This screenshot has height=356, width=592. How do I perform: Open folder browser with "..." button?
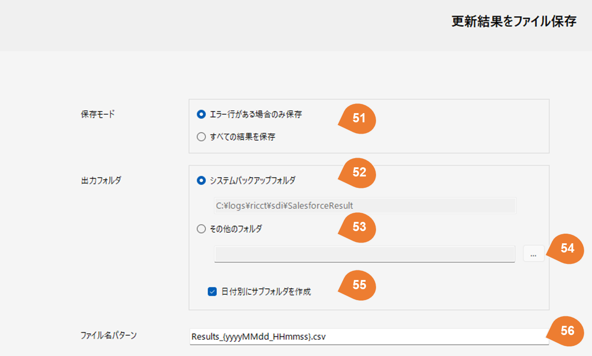point(533,254)
